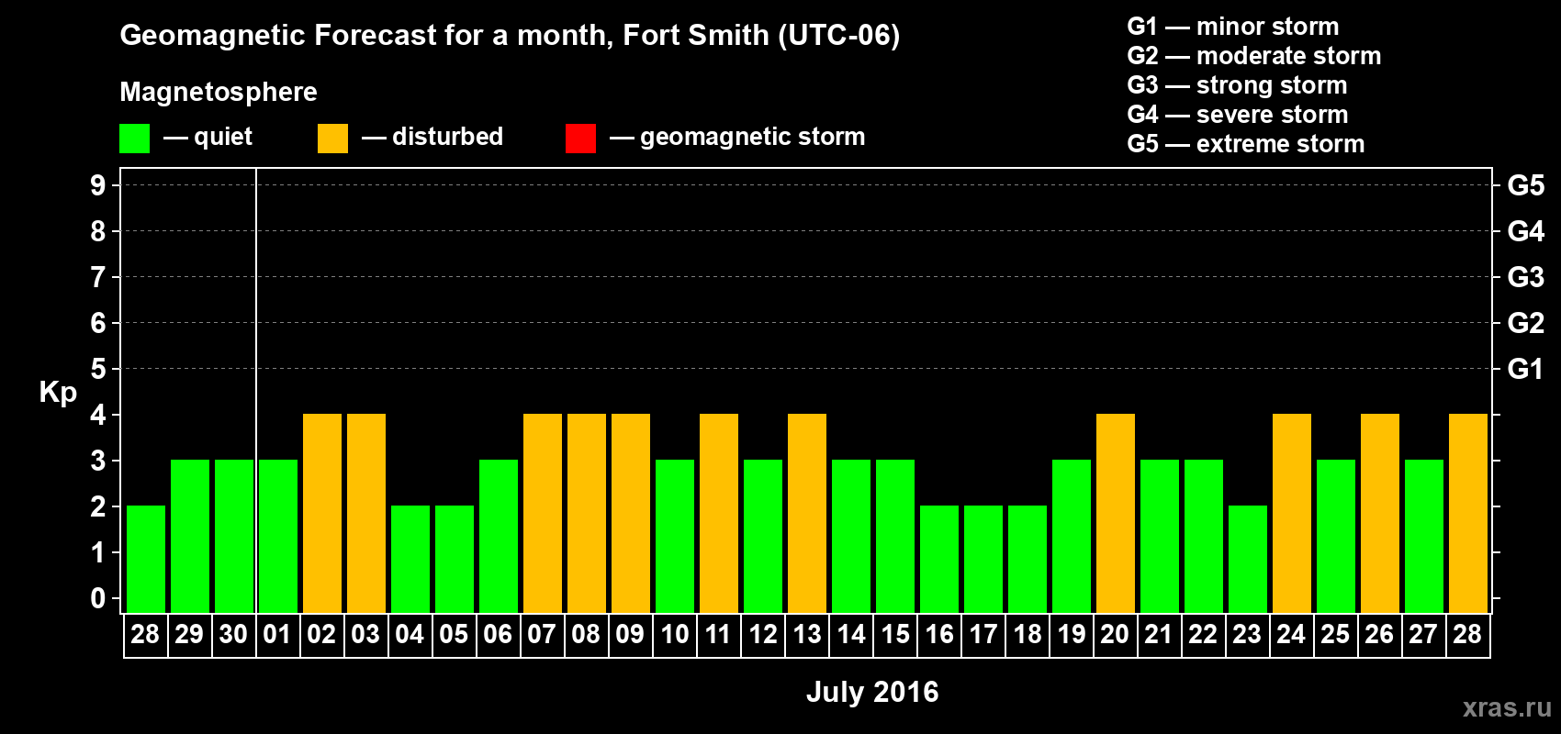This screenshot has height=734, width=1561.
Task: Click the green quiet legend swatch
Action: 134,139
